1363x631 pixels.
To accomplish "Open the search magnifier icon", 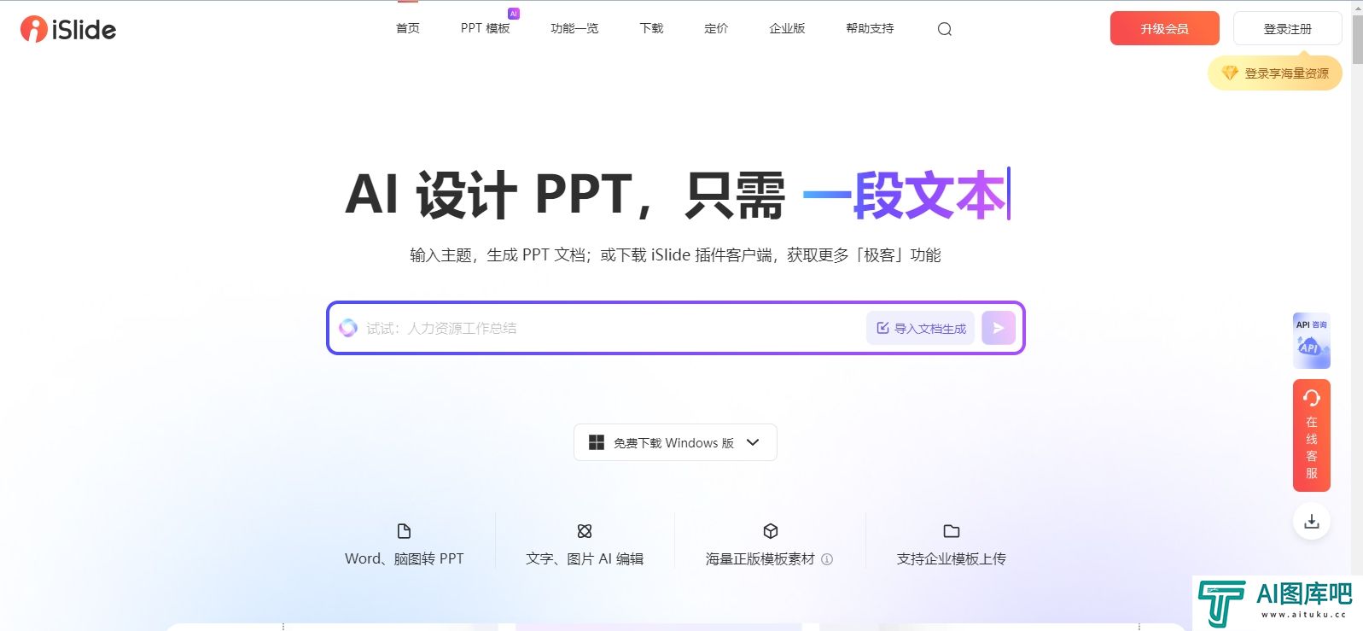I will pyautogui.click(x=944, y=29).
